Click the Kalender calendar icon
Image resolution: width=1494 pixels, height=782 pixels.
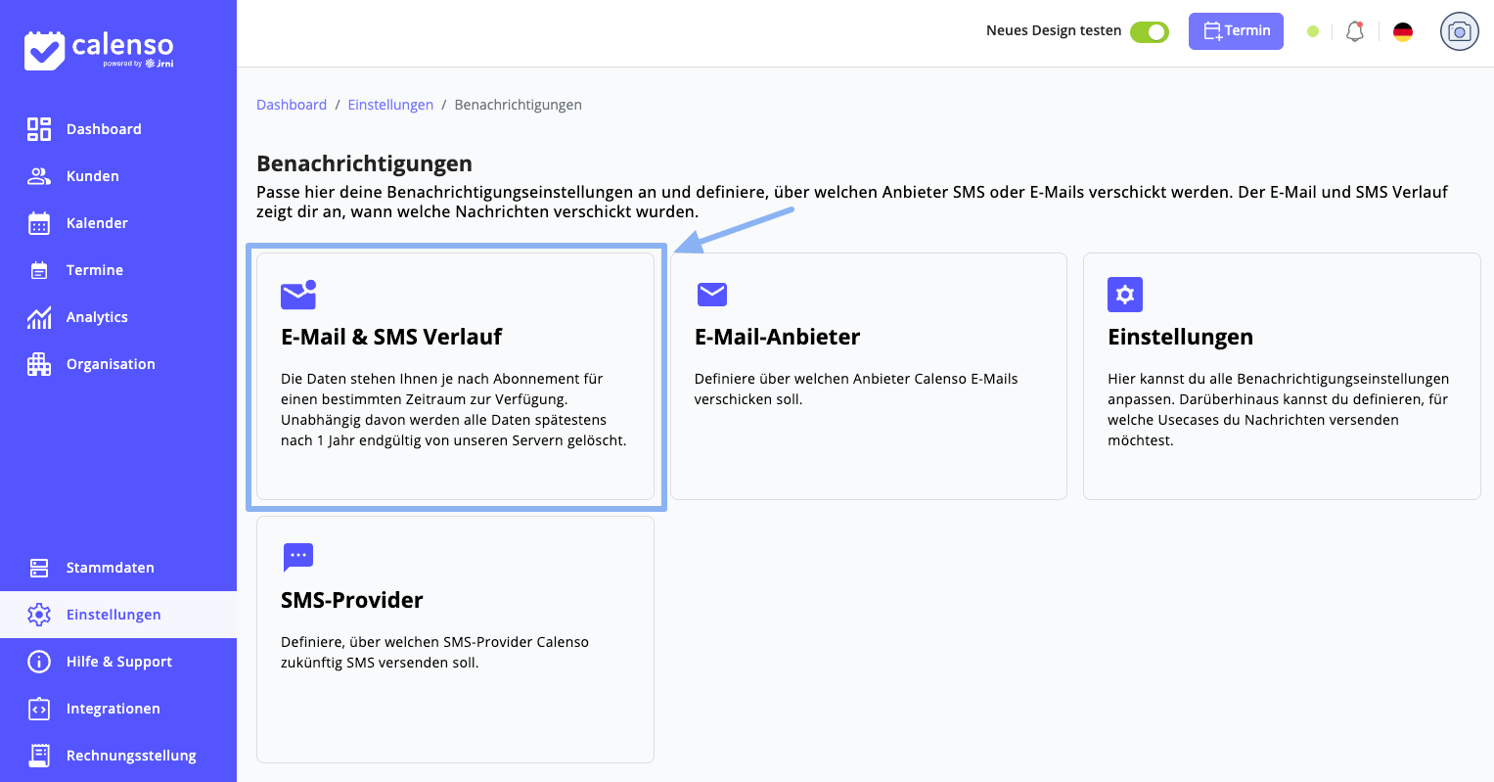point(39,223)
